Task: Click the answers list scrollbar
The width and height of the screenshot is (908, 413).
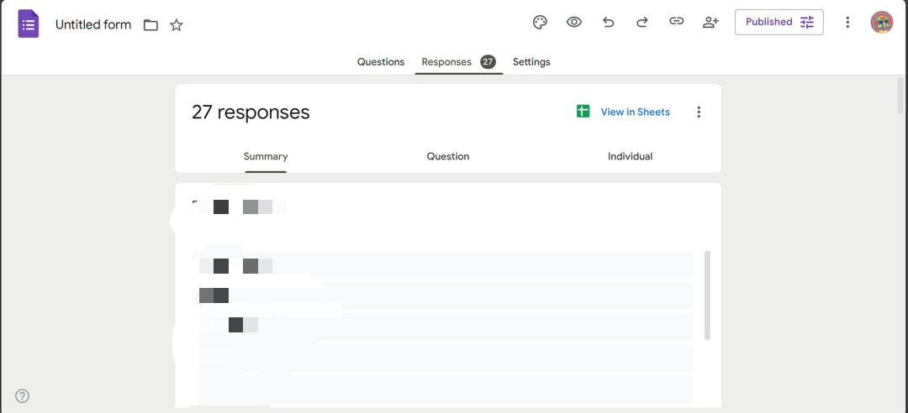Action: [707, 295]
